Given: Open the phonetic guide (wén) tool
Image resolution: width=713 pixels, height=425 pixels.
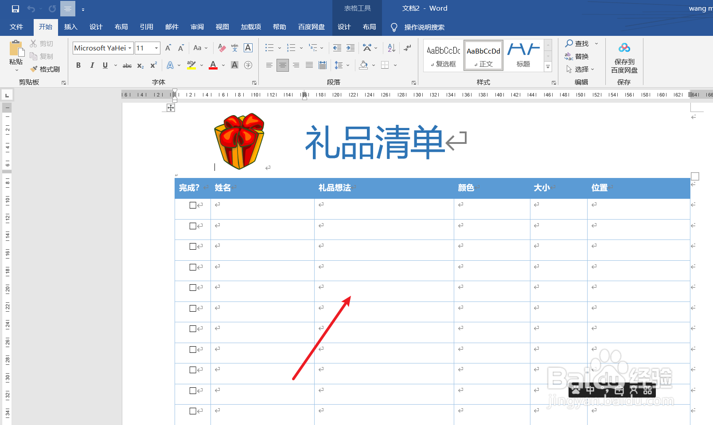Looking at the screenshot, I should (x=235, y=48).
